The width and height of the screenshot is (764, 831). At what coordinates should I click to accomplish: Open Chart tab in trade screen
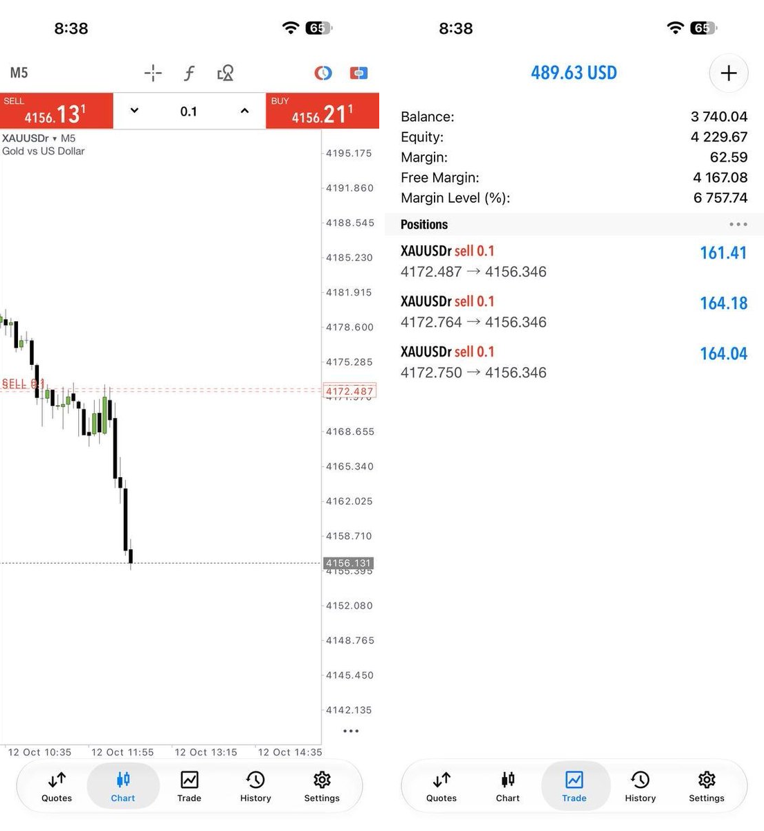[x=508, y=787]
